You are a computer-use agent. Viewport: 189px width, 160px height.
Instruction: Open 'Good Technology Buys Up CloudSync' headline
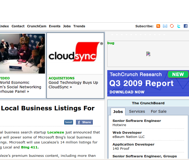73,85
